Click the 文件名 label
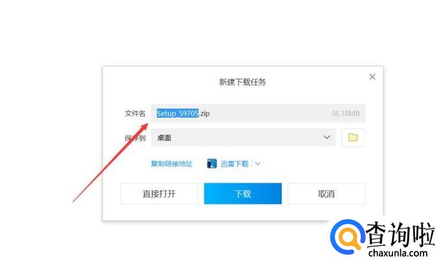The height and width of the screenshot is (273, 443). [135, 113]
